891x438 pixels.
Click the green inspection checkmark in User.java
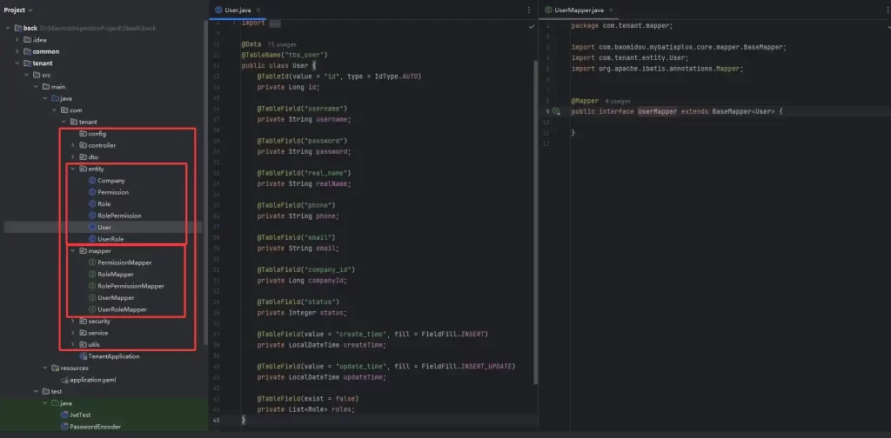531,26
